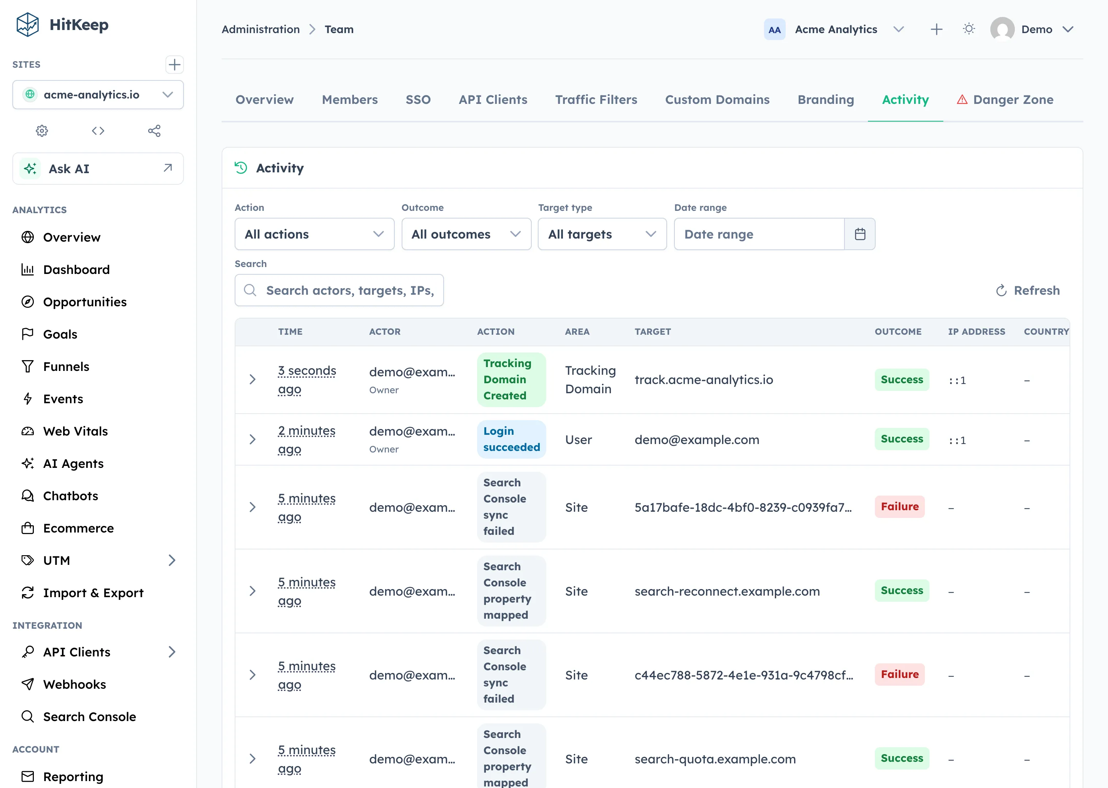Switch to the Overview tab
The image size is (1108, 788).
264,100
